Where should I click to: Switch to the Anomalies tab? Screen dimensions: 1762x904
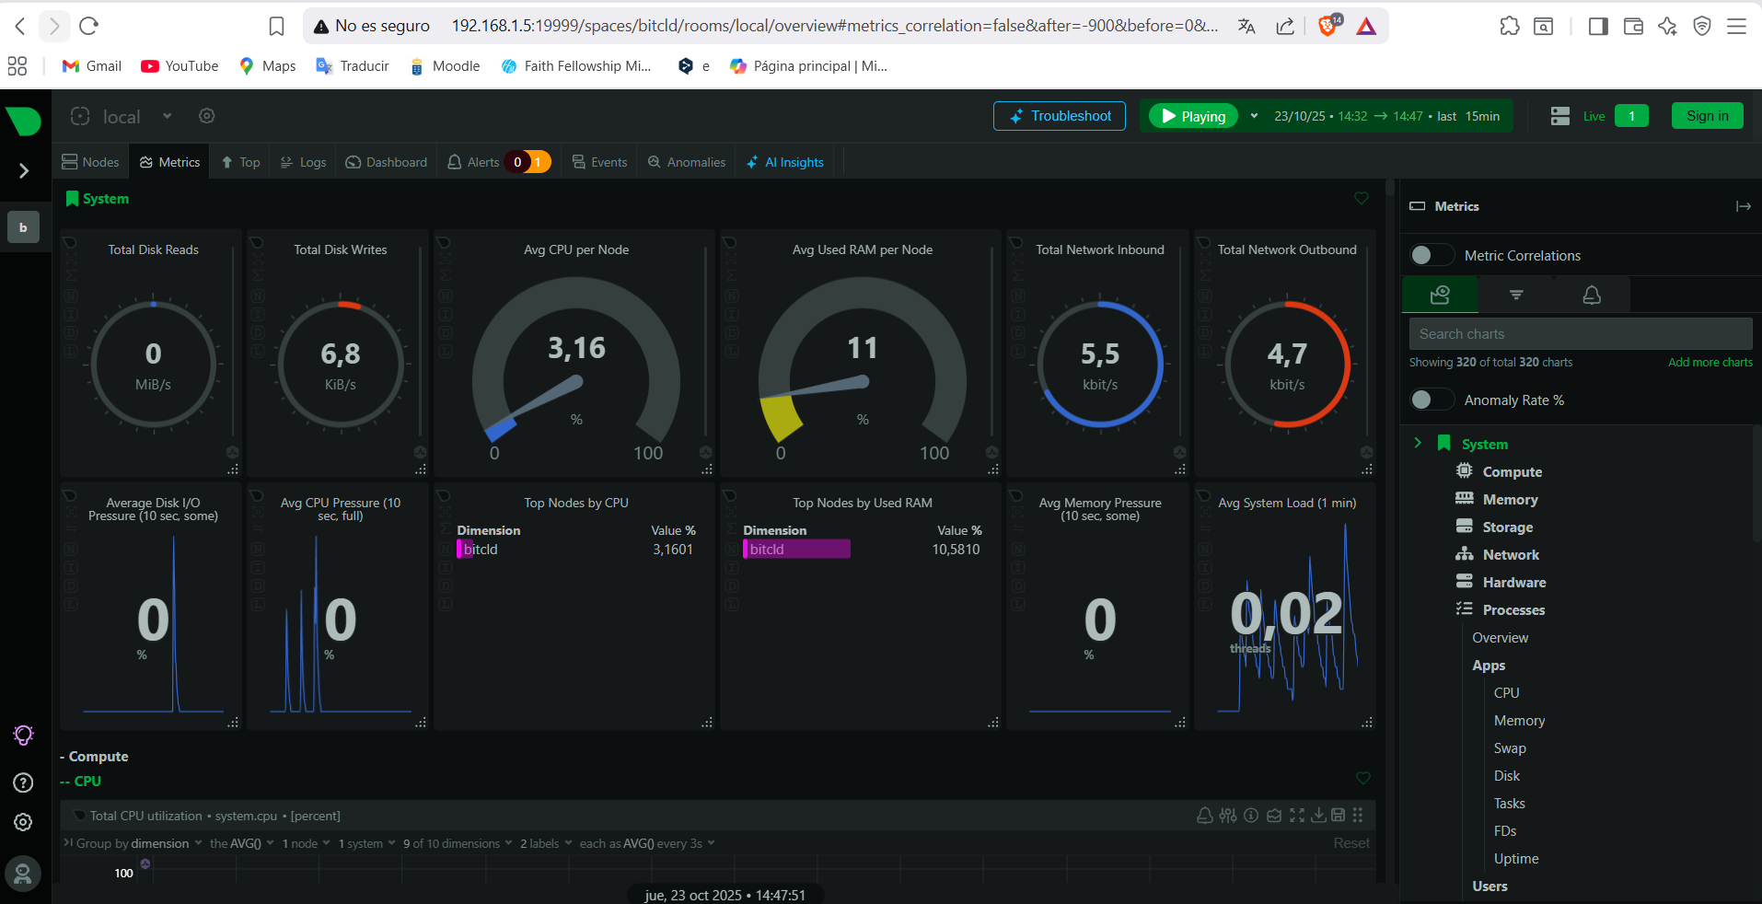pos(685,162)
